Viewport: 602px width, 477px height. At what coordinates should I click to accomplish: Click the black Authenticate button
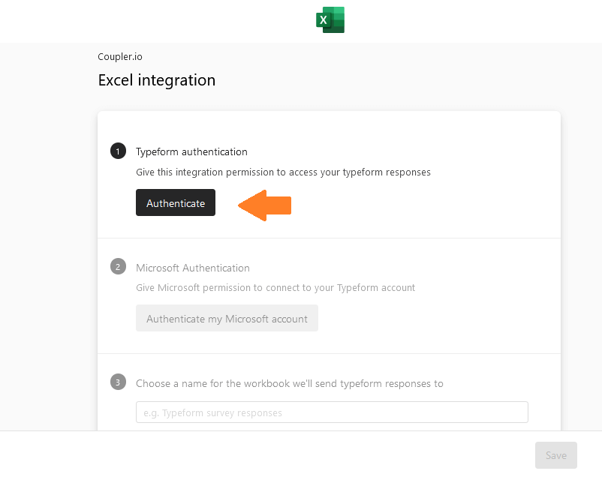click(x=176, y=202)
